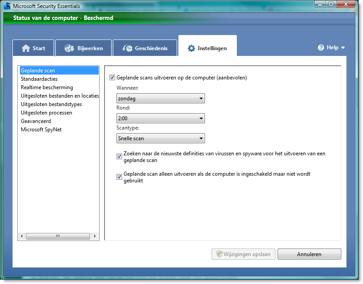Image resolution: width=363 pixels, height=284 pixels.
Task: Click the right scroll arrow of settings list
Action: click(95, 236)
